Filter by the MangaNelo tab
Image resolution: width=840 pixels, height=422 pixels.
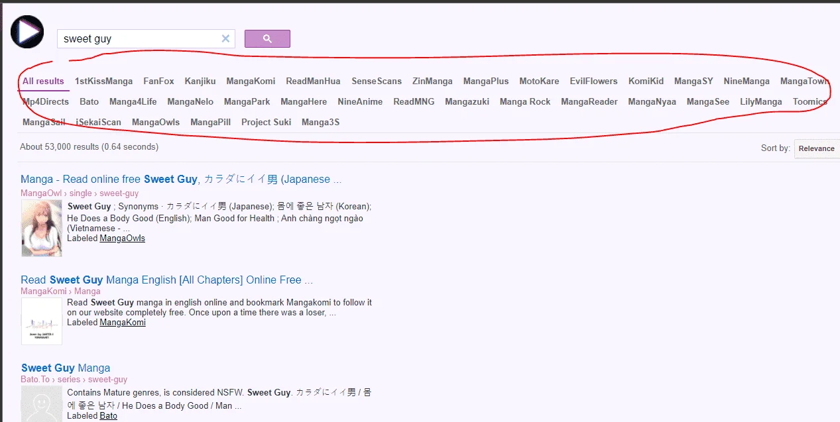[190, 101]
